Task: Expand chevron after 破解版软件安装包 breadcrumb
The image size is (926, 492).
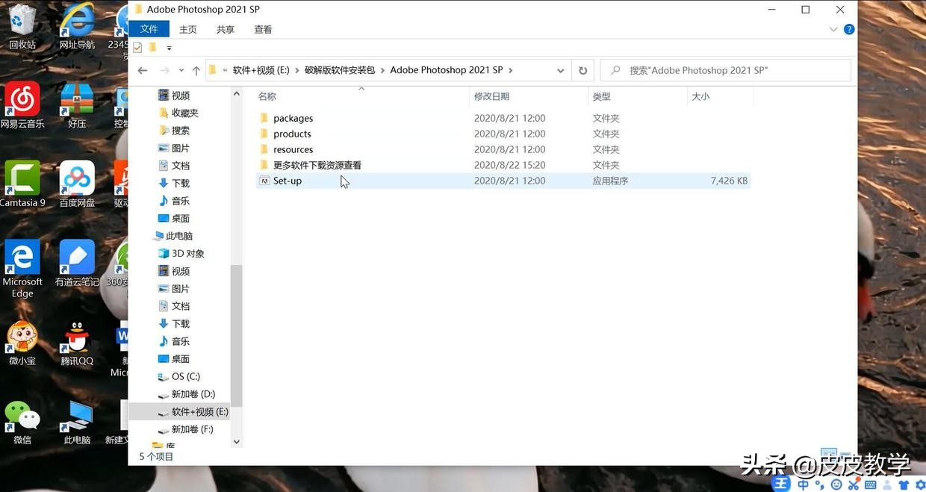Action: [x=382, y=70]
